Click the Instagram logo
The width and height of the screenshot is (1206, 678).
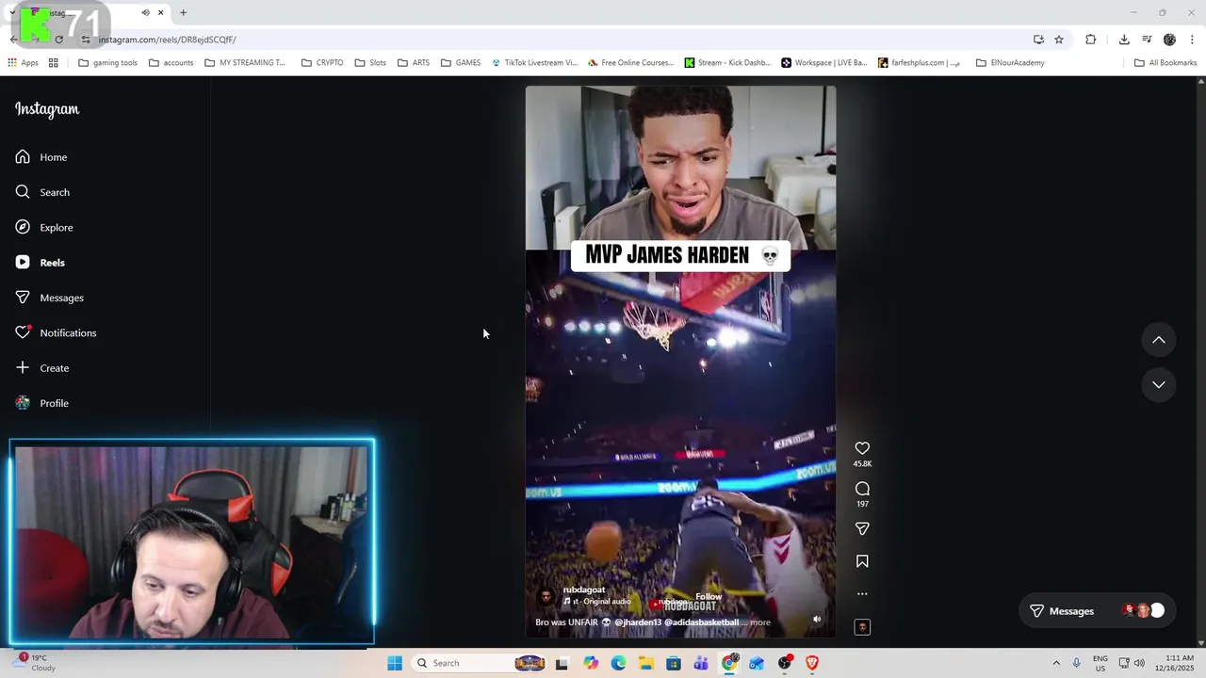click(x=47, y=109)
